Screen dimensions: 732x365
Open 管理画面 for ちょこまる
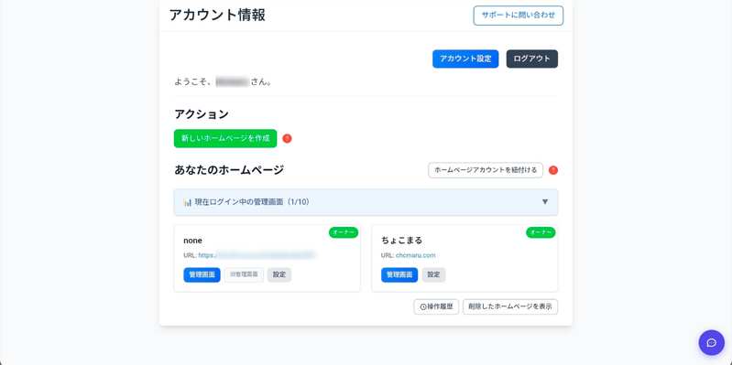pos(399,275)
